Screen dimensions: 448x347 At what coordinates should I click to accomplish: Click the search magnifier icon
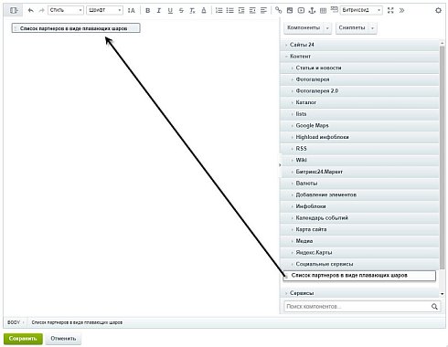434,307
